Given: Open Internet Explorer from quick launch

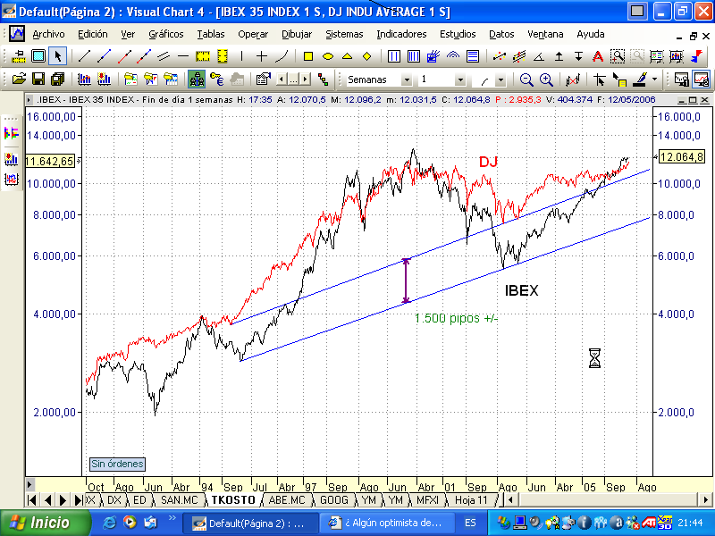Looking at the screenshot, I should 109,523.
